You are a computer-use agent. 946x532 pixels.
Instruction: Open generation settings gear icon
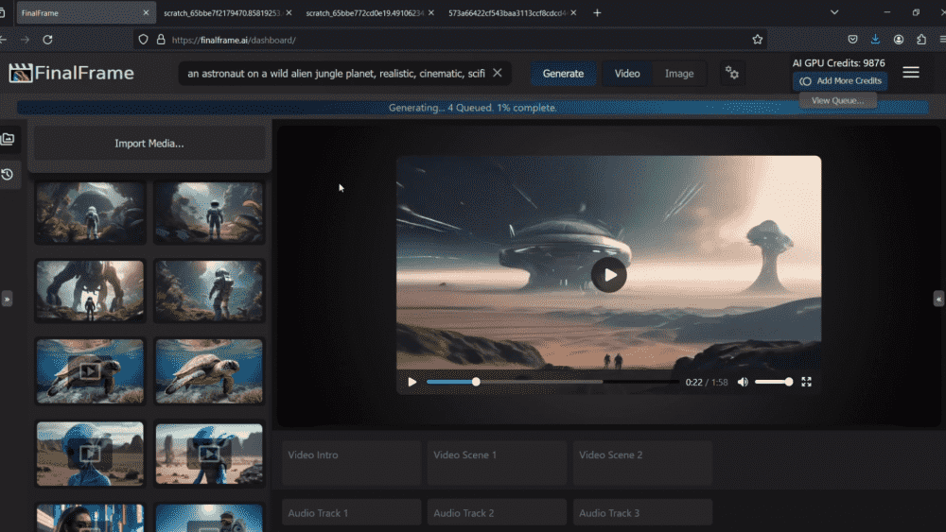pos(731,74)
